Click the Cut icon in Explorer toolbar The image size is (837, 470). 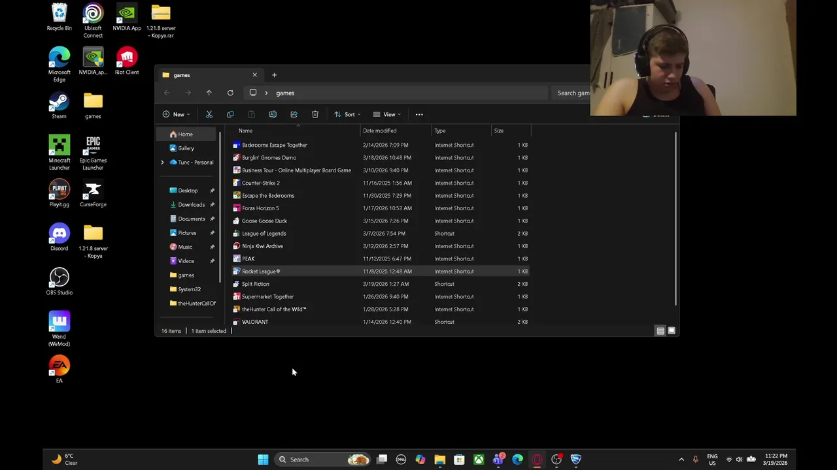[209, 114]
